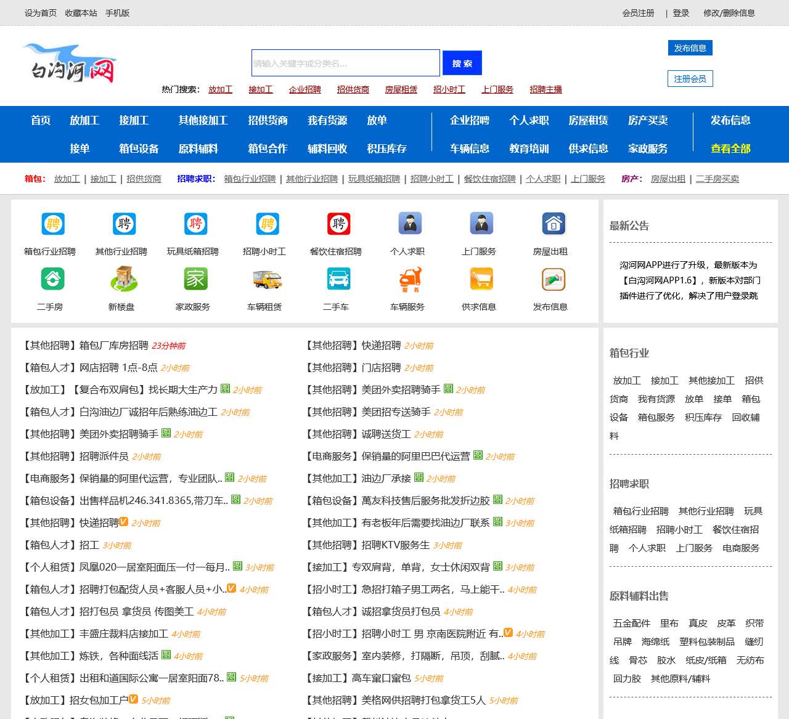Click sidebar link 电商服务 under 招聘求职

pyautogui.click(x=741, y=548)
